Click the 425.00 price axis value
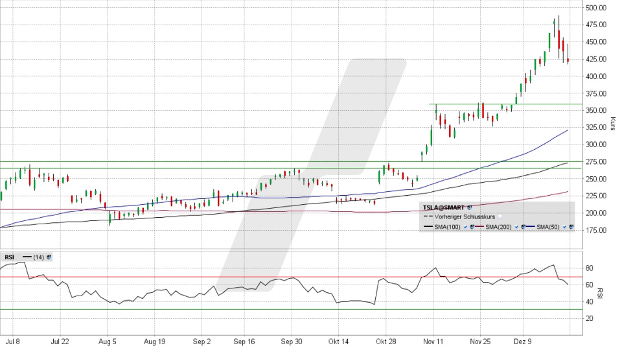 tap(596, 59)
